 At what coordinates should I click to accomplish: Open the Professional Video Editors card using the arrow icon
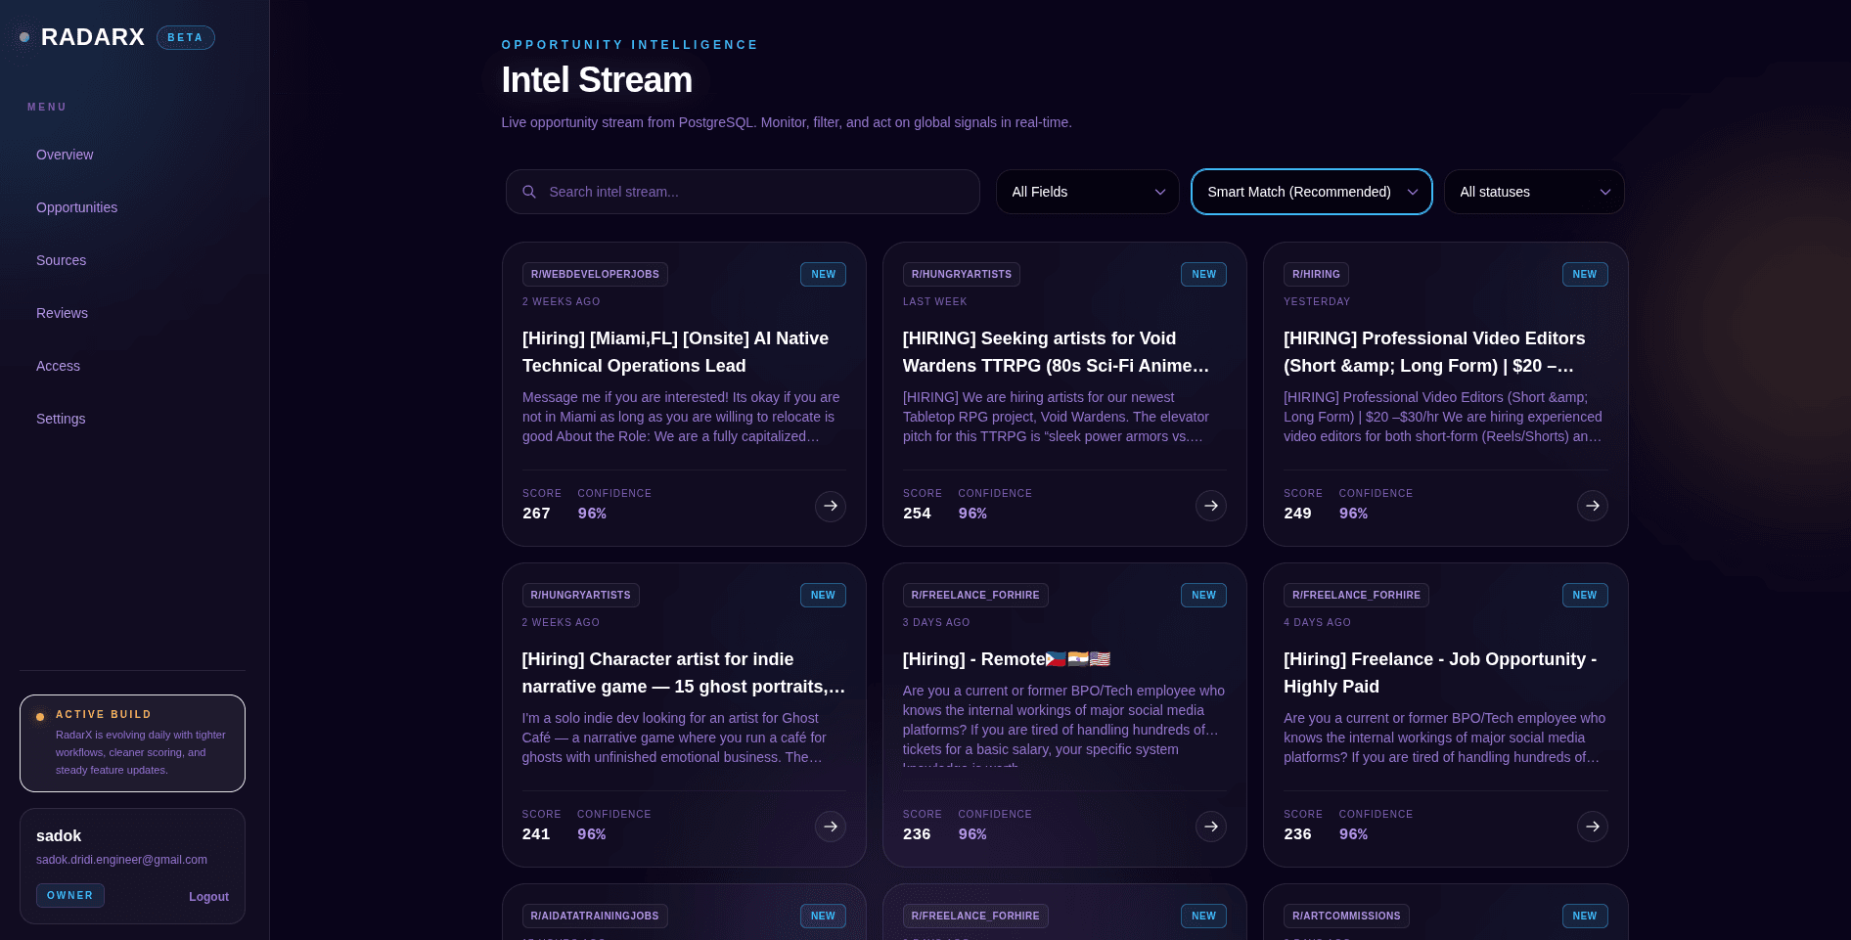[1593, 506]
